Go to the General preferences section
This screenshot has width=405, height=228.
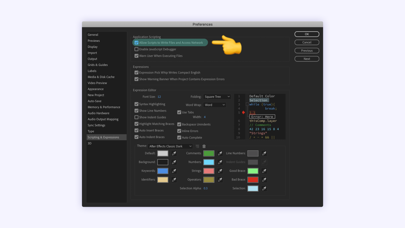107,35
